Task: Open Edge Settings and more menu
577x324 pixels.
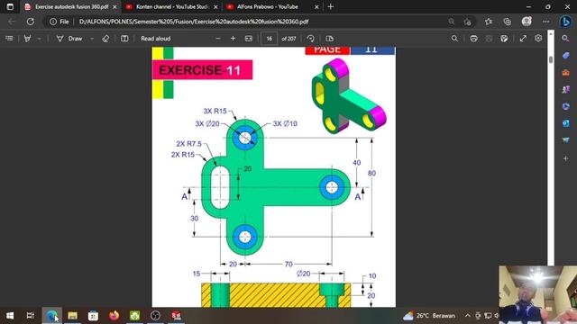Action: (546, 22)
